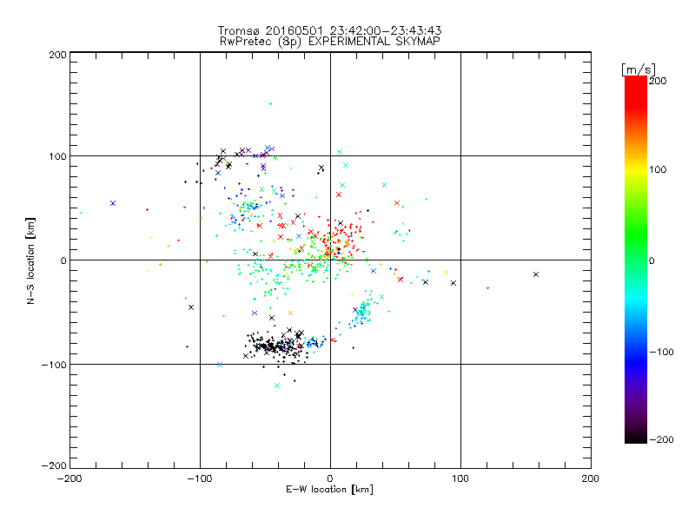The height and width of the screenshot is (521, 695).
Task: Click the -100 label on the N-S axis
Action: (54, 365)
